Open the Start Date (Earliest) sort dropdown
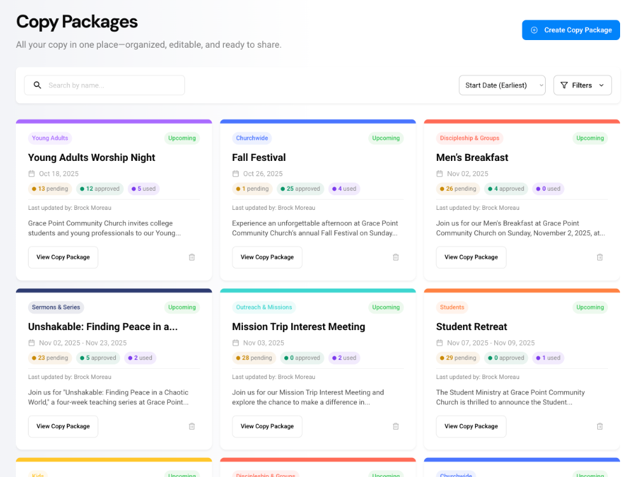Image resolution: width=636 pixels, height=477 pixels. [502, 85]
